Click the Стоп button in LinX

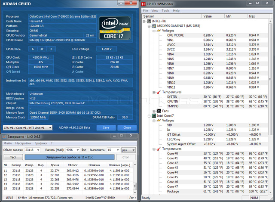click(126, 157)
